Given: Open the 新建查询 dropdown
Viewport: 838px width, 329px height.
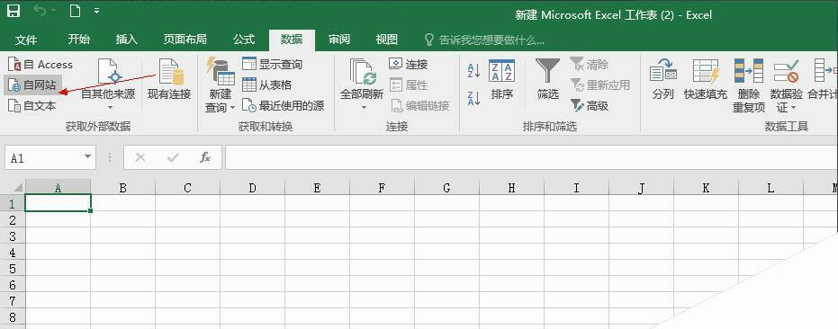Looking at the screenshot, I should point(220,85).
